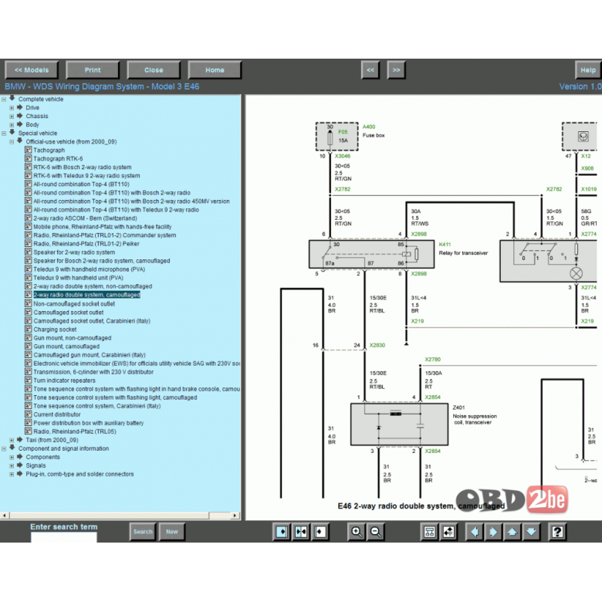This screenshot has height=602, width=602.
Task: Open Power distribution box with auxiliary battery
Action: point(88,423)
